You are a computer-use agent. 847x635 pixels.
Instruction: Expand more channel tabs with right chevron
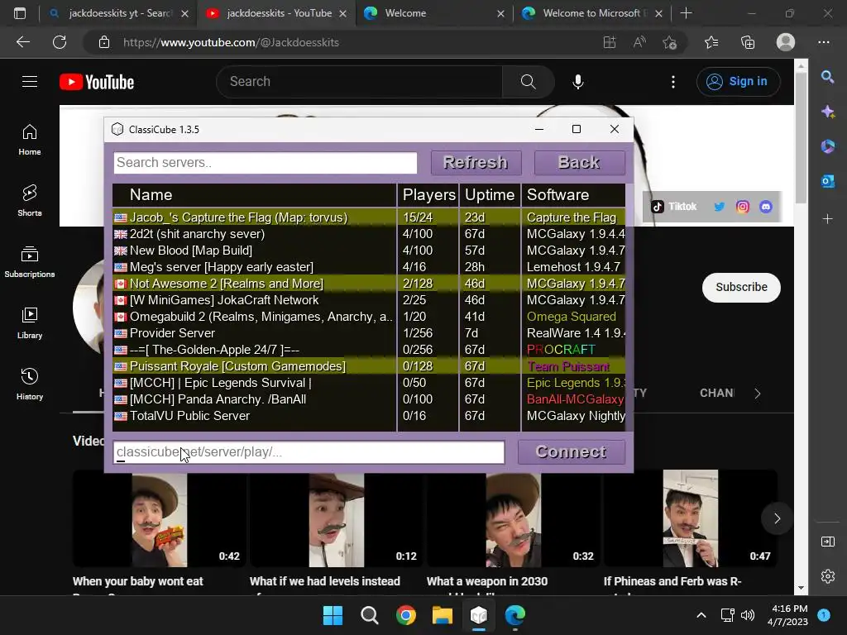coord(758,394)
